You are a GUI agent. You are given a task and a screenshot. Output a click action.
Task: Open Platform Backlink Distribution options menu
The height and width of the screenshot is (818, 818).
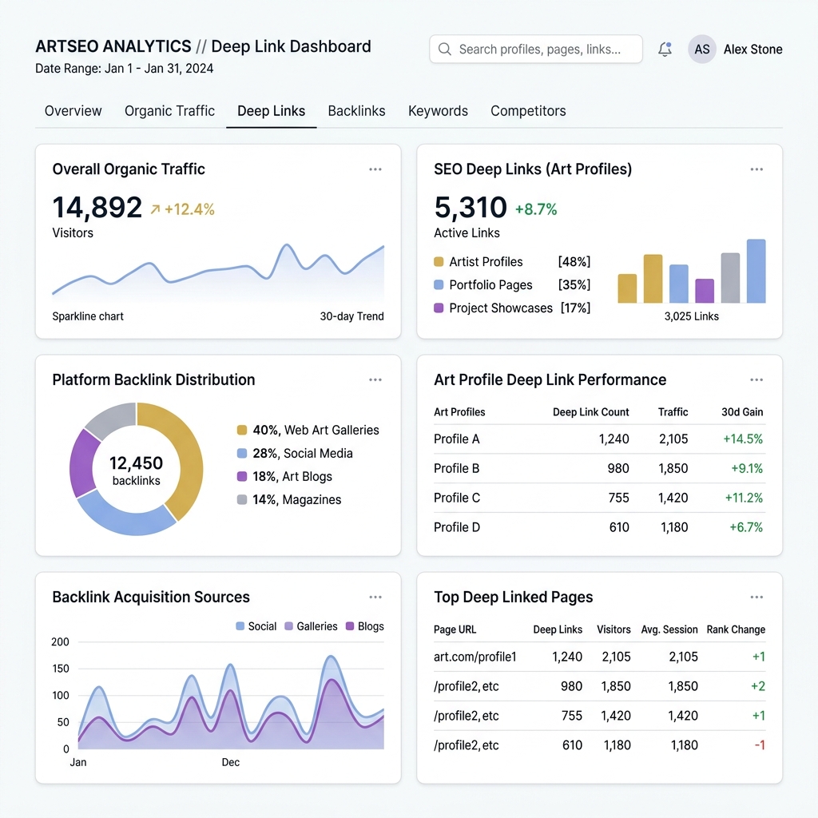(375, 379)
